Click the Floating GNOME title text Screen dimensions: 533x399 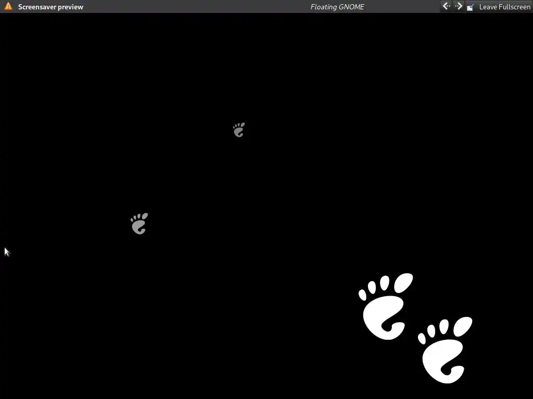tap(337, 7)
